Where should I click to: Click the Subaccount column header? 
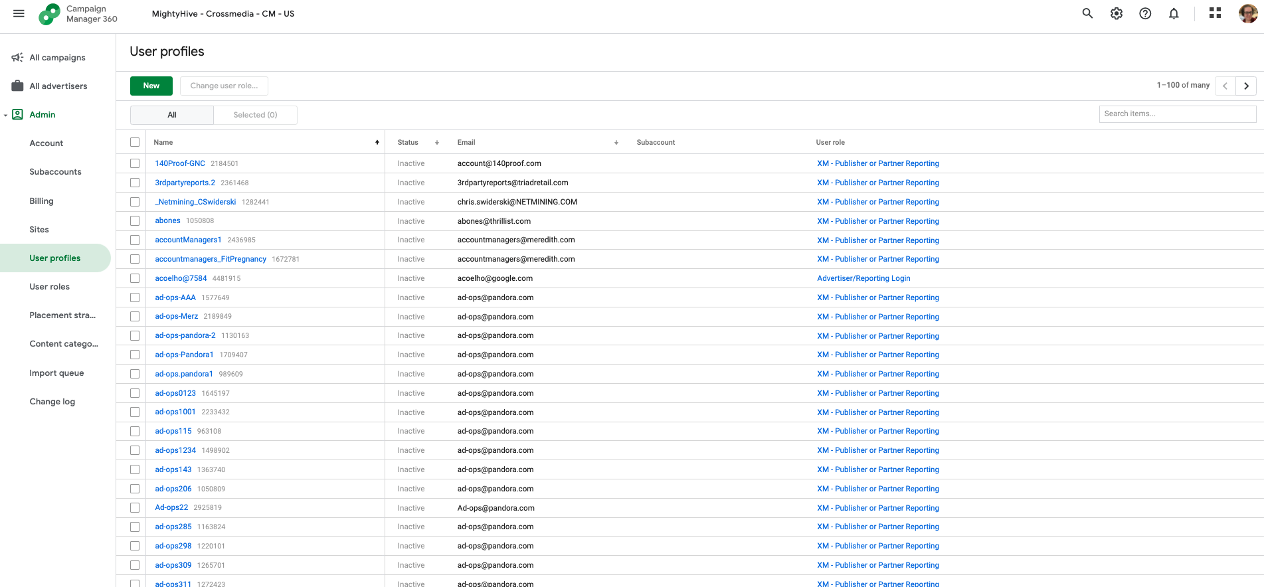[656, 142]
